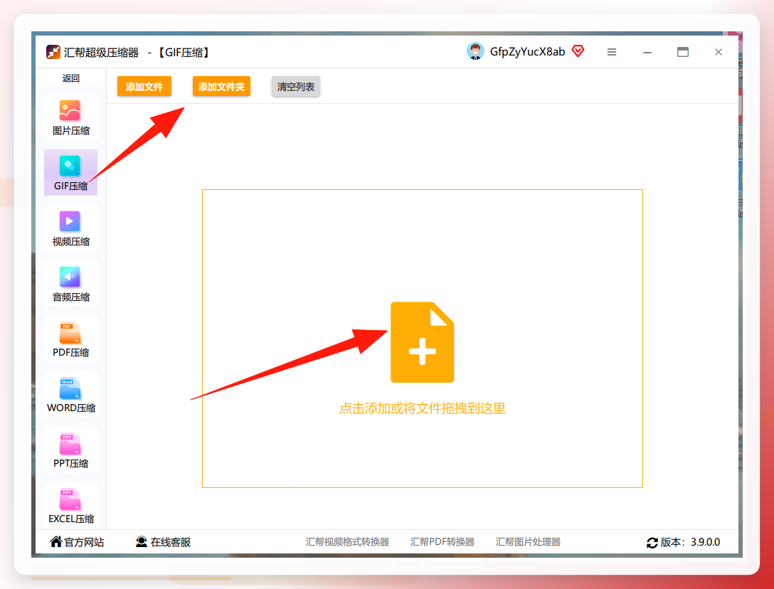Click the 在线客服 headset icon

coord(142,541)
